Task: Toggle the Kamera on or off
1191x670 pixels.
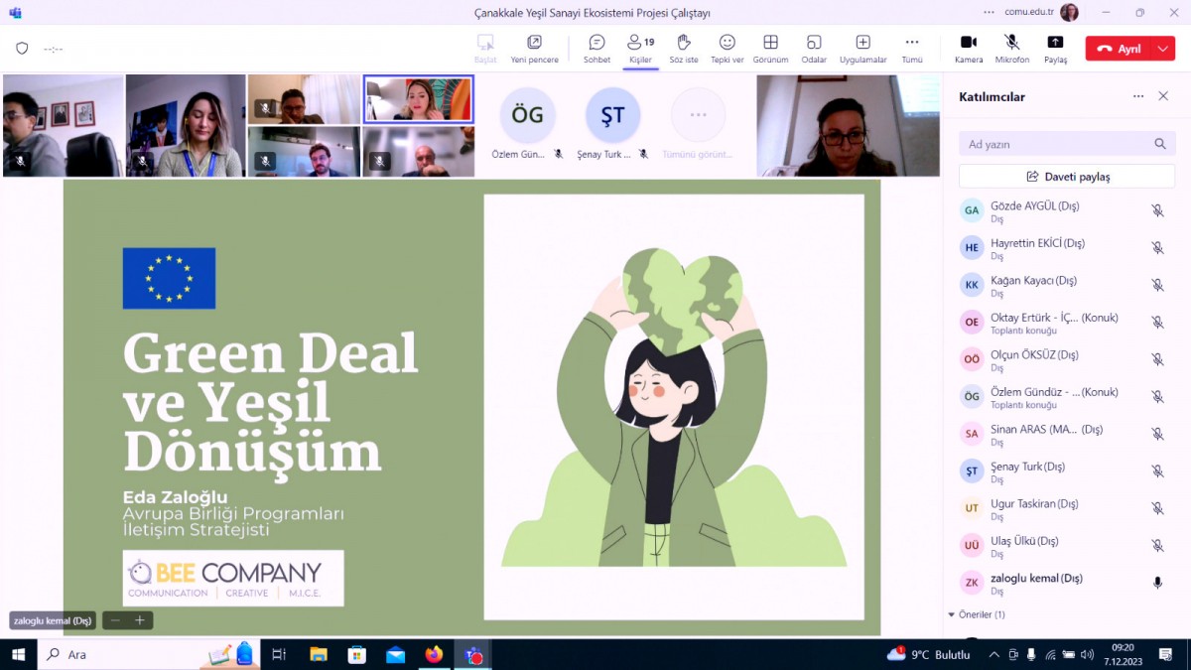Action: (x=969, y=49)
